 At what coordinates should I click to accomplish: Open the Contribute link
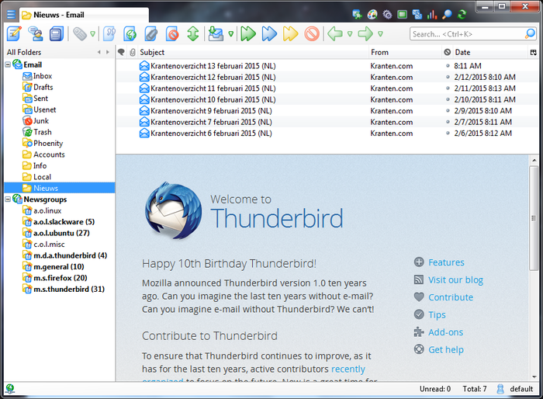coord(451,297)
